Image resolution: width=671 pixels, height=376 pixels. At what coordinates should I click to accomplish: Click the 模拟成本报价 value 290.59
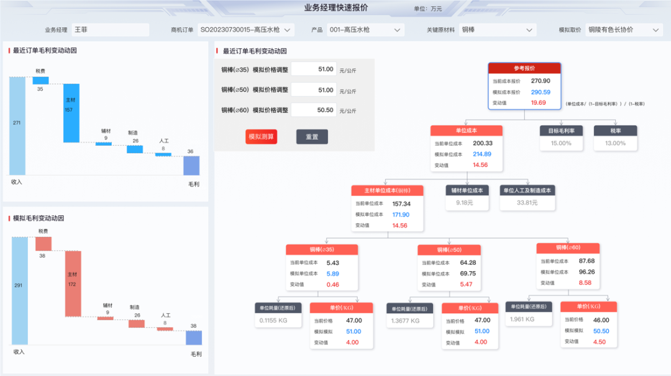[x=541, y=92]
